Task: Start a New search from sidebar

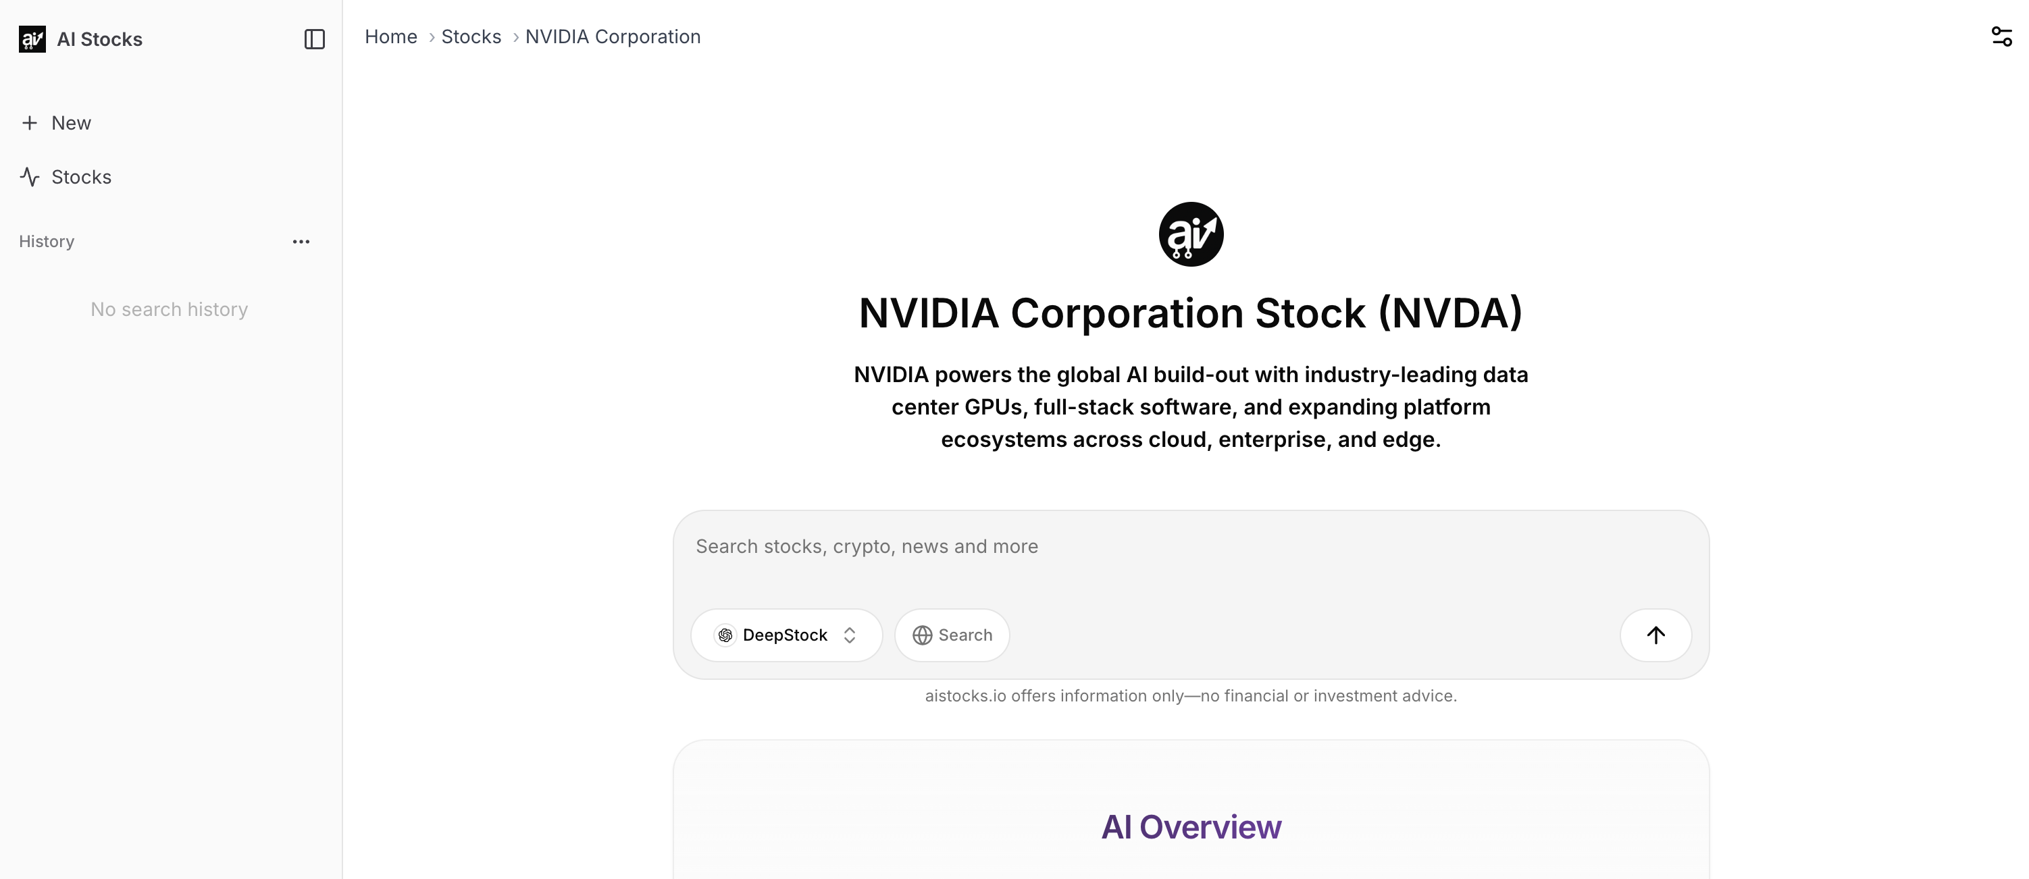Action: pos(71,123)
